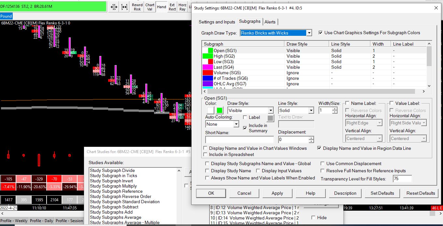Select the Hand tool
The width and height of the screenshot is (443, 226).
click(x=161, y=7)
